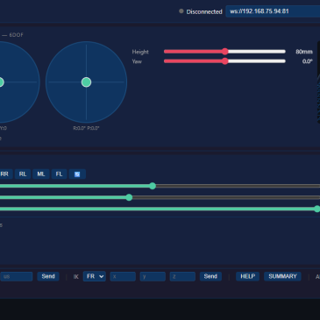
Task: Click the blue checkmark icon button after FL
Action: (x=77, y=174)
